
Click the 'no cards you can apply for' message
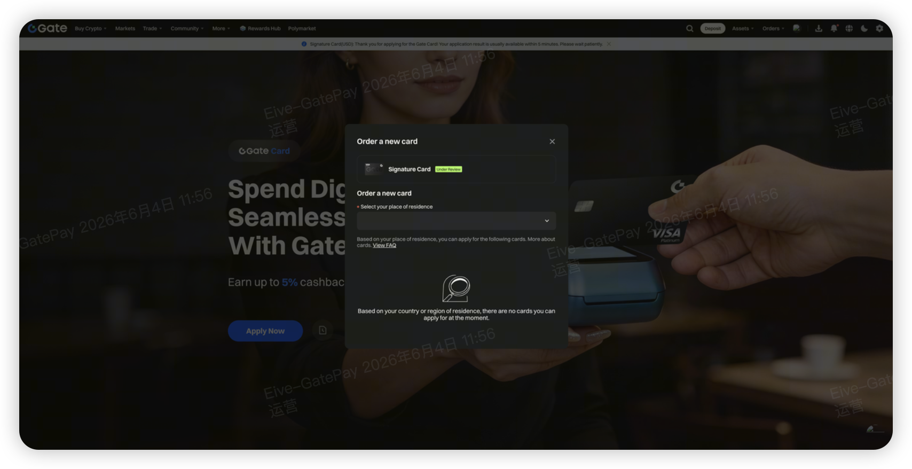pos(457,314)
